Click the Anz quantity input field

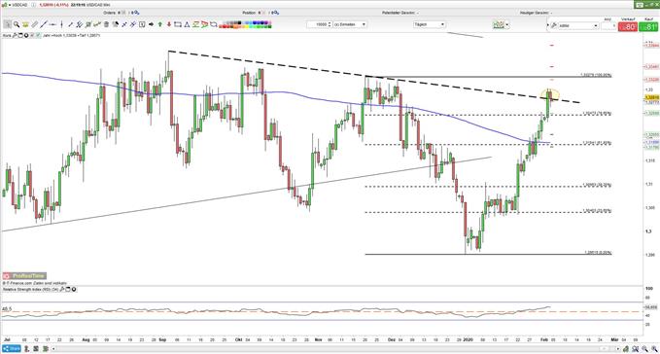tap(609, 26)
